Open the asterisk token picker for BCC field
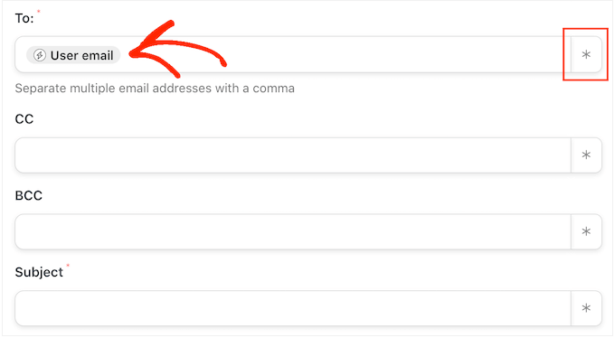Screen dimensions: 615x338 click(x=586, y=231)
